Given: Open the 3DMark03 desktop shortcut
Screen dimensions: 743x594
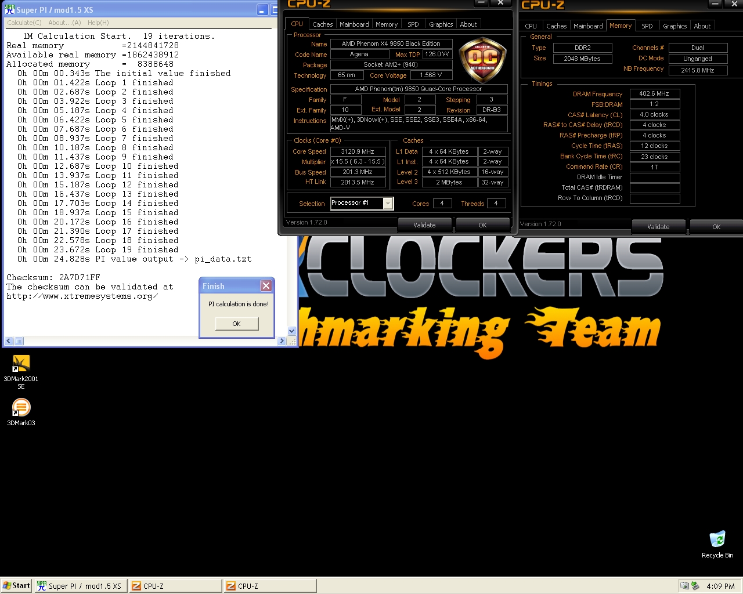Looking at the screenshot, I should point(21,412).
